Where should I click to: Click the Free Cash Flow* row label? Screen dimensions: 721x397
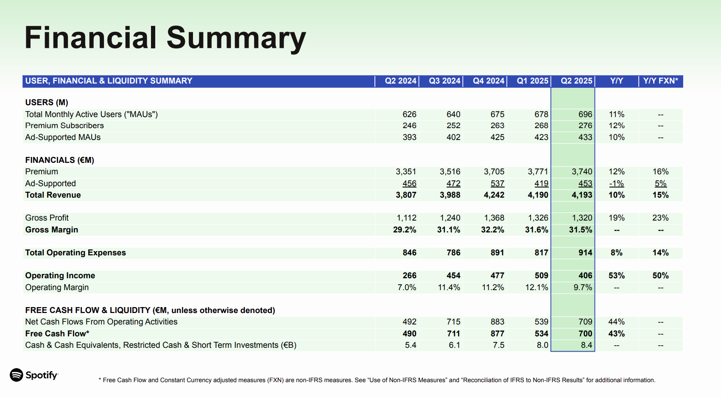coord(57,334)
